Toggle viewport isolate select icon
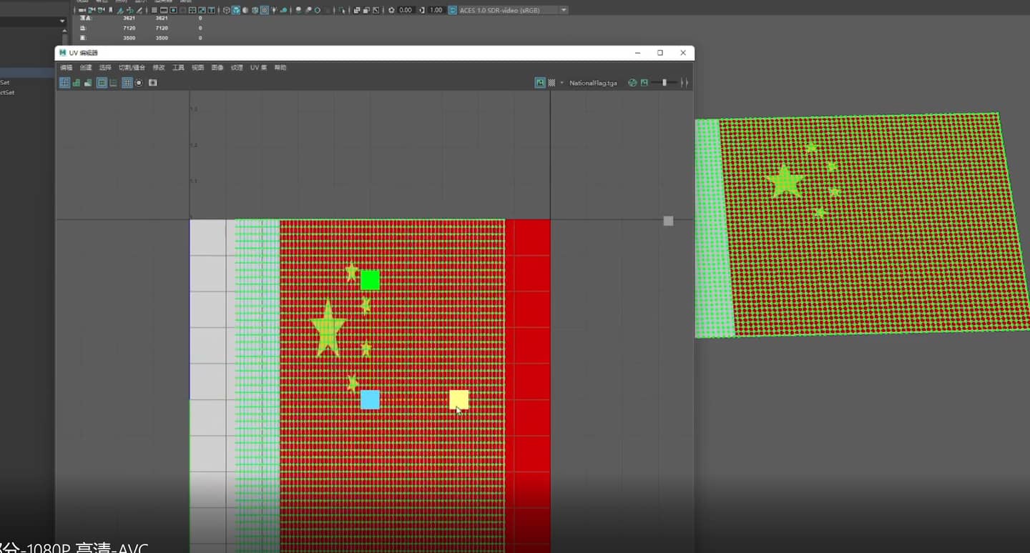 pyautogui.click(x=342, y=10)
